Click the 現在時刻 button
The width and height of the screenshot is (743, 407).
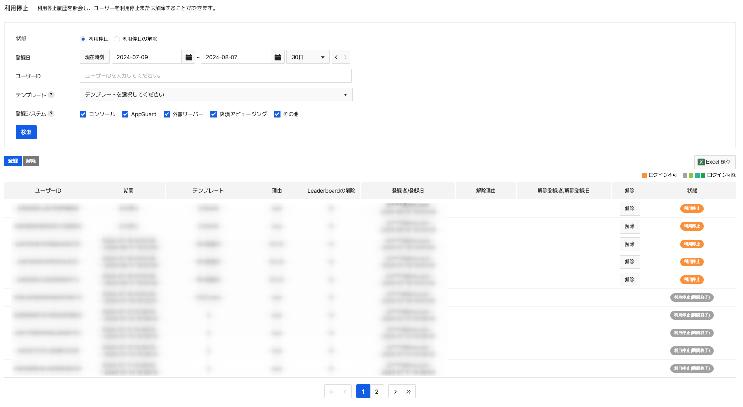95,57
